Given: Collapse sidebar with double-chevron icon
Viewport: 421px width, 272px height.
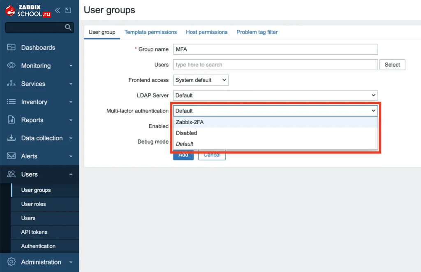Looking at the screenshot, I should point(58,10).
